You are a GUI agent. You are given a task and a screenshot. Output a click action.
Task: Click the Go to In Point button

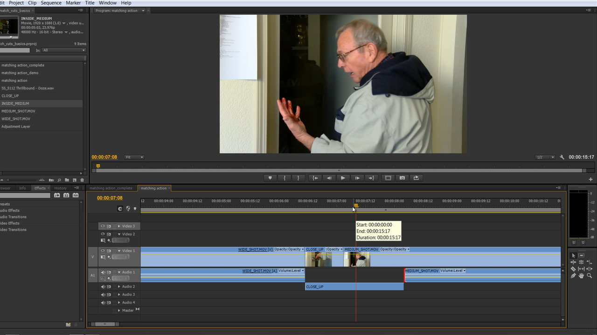[315, 178]
